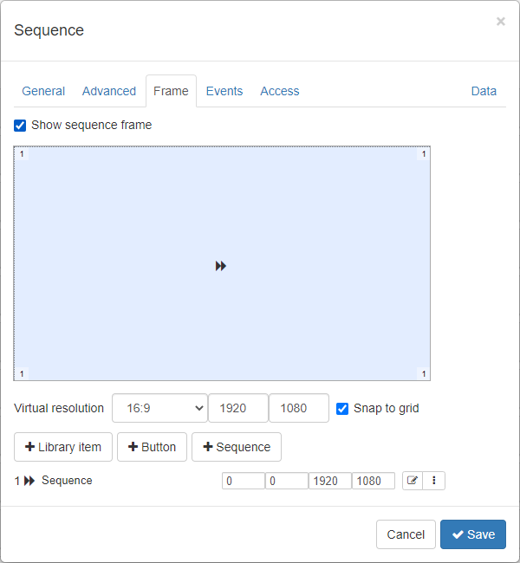The image size is (520, 563).
Task: Click the sequence icon beside the row label
Action: 29,481
